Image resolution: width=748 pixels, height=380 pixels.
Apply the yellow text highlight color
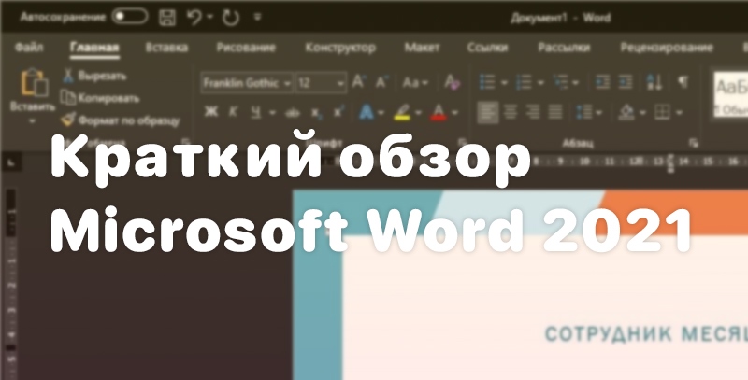click(403, 112)
